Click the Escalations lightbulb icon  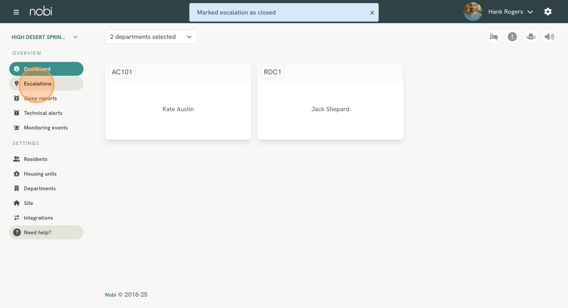(x=17, y=84)
